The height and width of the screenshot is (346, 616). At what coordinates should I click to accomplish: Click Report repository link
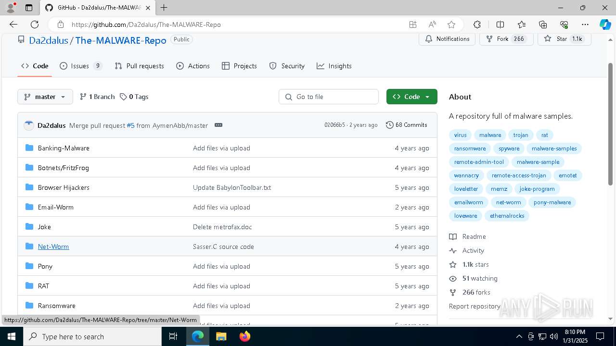pos(475,306)
